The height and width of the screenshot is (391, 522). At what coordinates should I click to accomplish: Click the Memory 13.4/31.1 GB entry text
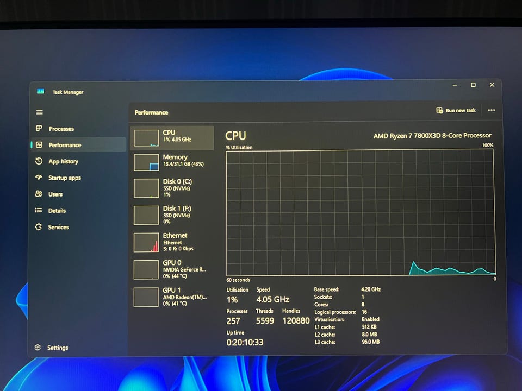(183, 164)
